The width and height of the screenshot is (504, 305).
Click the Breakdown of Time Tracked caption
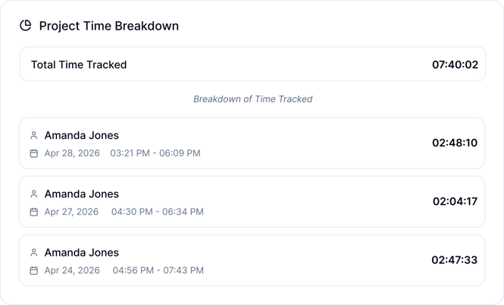tap(252, 99)
